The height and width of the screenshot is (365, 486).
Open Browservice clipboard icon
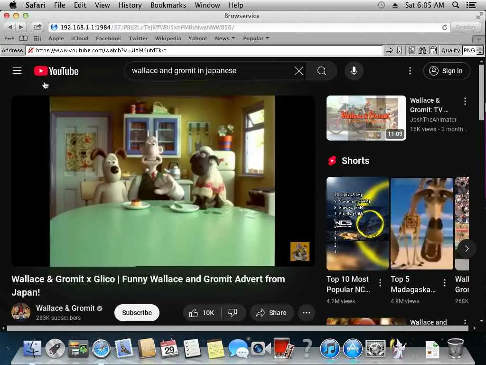tap(433, 50)
